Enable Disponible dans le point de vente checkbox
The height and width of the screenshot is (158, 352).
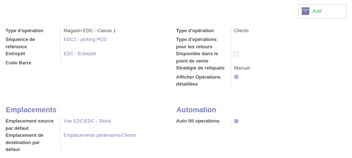tap(236, 54)
